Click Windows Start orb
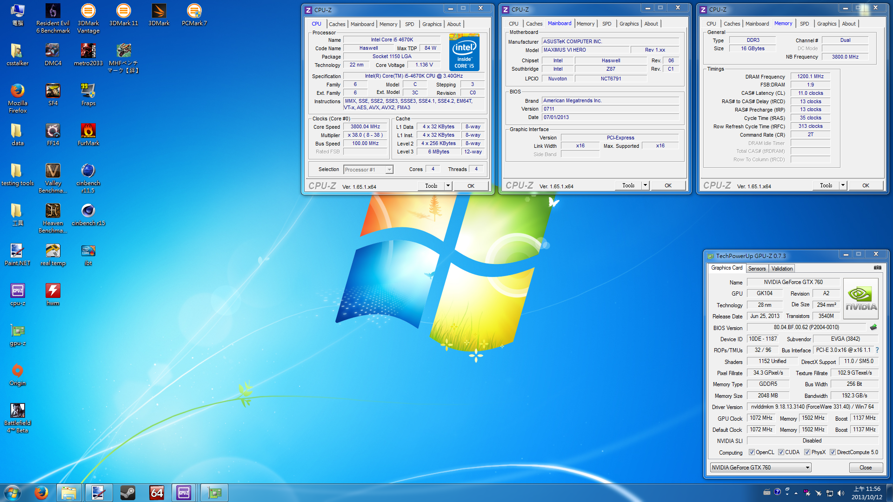 (x=13, y=493)
